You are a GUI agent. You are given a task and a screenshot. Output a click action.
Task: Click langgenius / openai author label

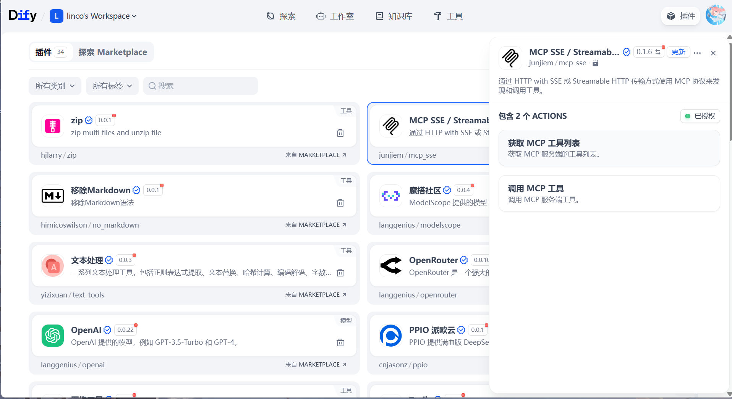coord(73,365)
